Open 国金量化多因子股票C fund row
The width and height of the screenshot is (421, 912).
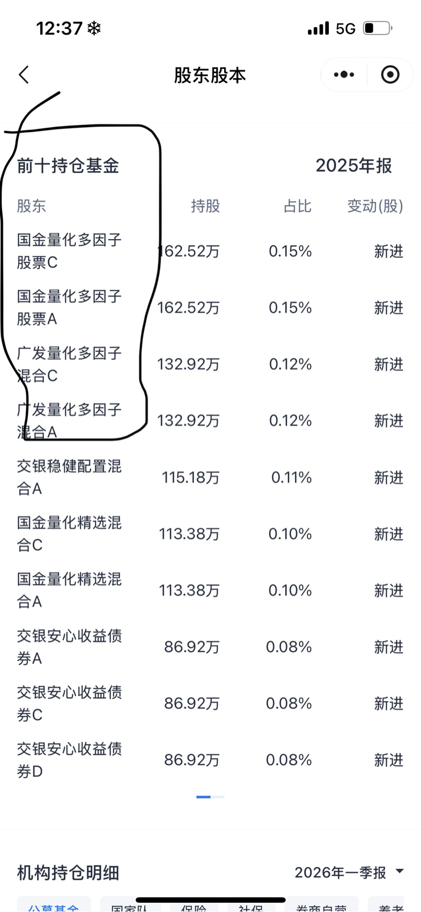pos(210,251)
